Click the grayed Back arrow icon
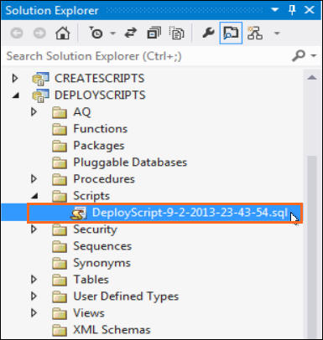Screen dimensions: 323x340 point(17,33)
